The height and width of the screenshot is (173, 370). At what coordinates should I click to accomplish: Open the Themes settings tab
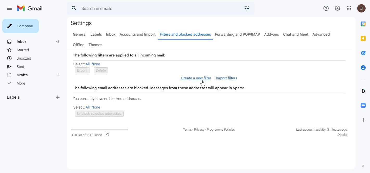pyautogui.click(x=95, y=45)
